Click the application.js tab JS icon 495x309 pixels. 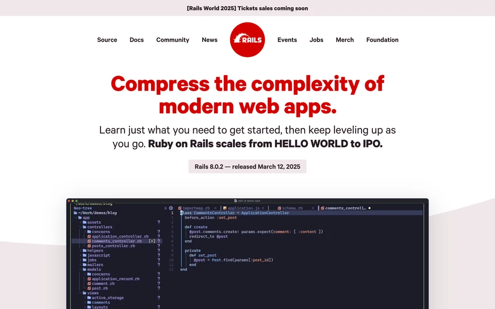tap(225, 208)
